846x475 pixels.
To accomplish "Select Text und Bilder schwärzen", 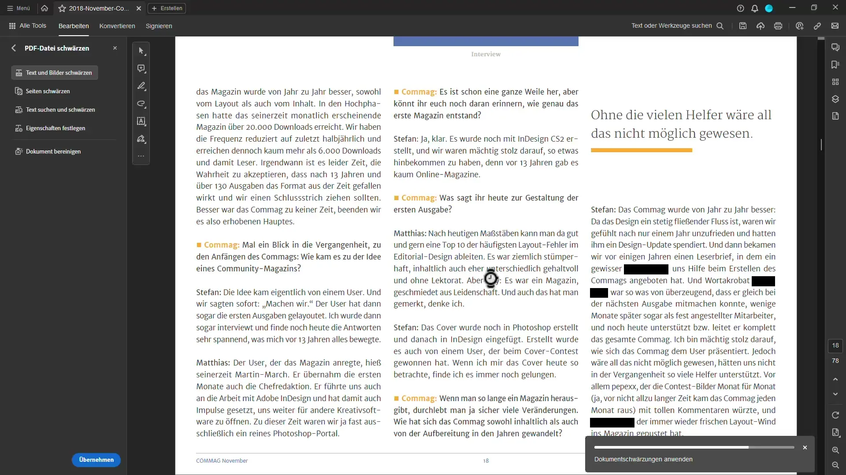I will pos(55,73).
